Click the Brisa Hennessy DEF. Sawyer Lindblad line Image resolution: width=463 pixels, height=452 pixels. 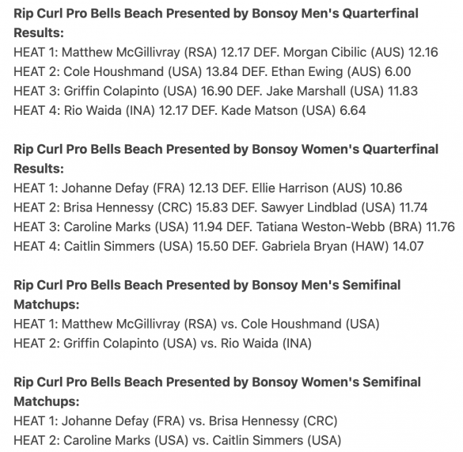(x=220, y=207)
